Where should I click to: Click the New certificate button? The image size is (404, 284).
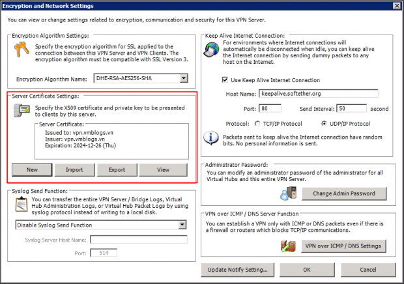tap(32, 170)
